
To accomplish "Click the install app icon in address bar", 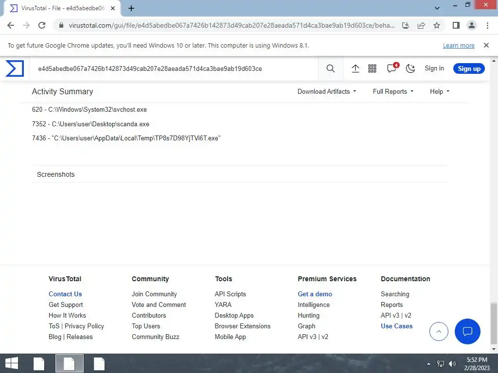I will click(406, 25).
